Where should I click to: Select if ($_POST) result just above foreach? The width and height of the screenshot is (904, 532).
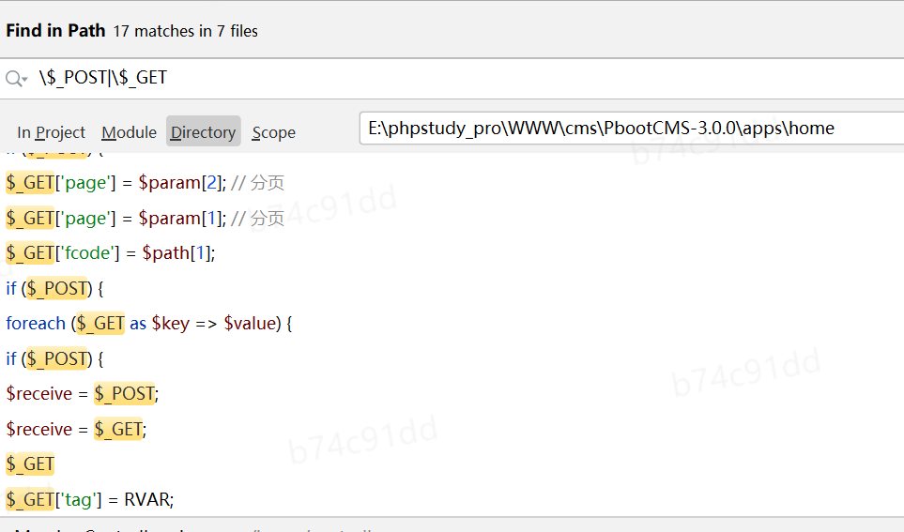click(54, 288)
